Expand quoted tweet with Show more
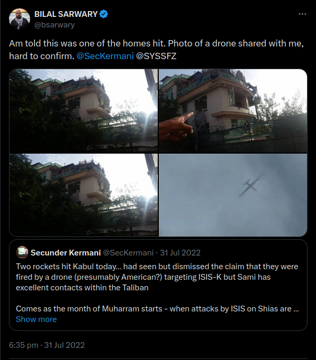This screenshot has width=316, height=360. (36, 319)
